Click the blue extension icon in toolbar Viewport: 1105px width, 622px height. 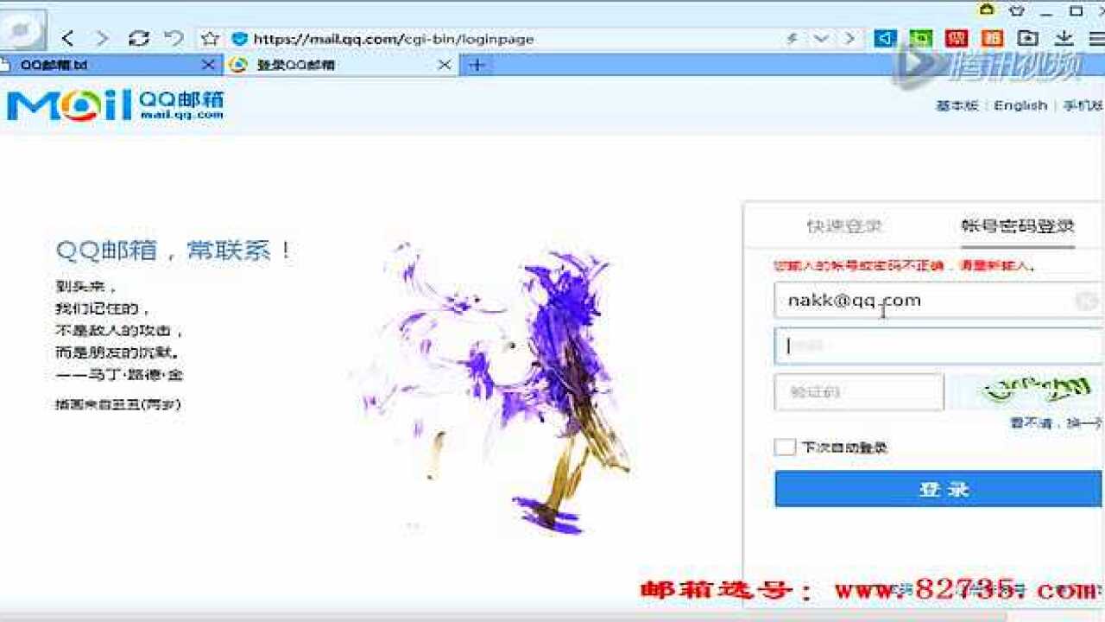click(885, 38)
